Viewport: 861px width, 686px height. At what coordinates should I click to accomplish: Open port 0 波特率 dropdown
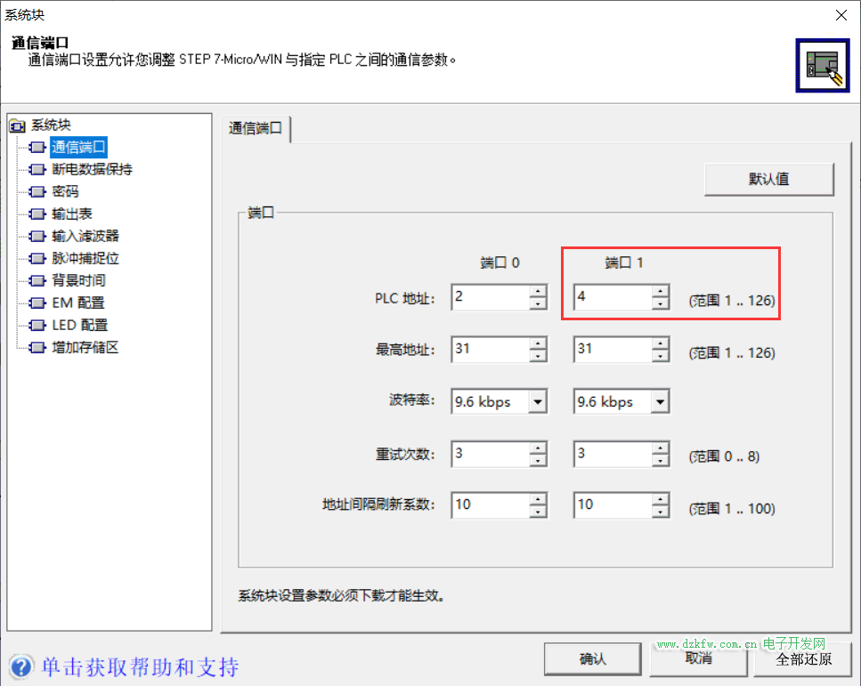click(537, 402)
